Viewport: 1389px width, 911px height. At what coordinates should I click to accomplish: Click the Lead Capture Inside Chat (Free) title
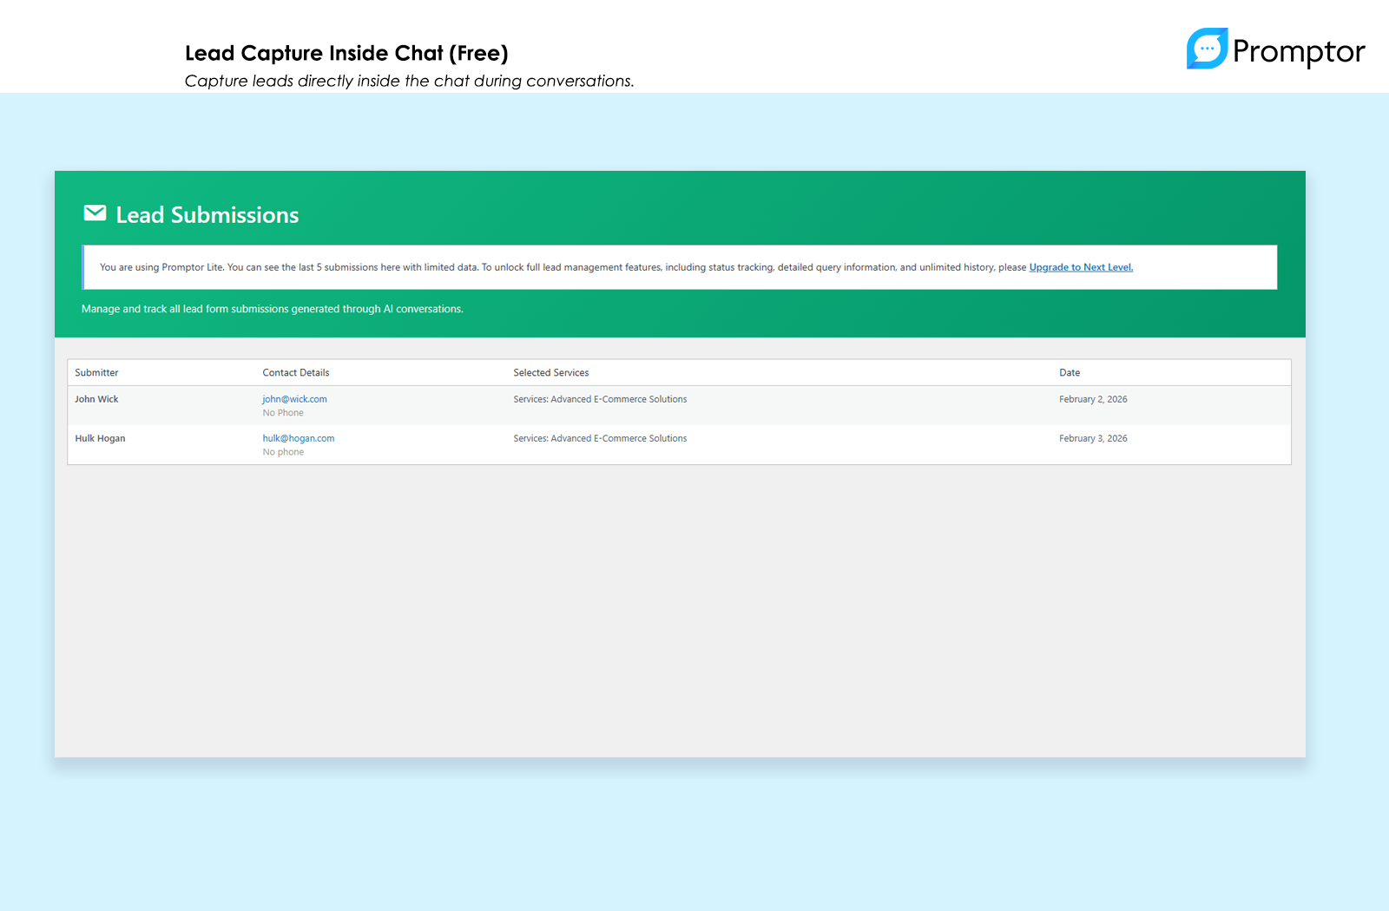pyautogui.click(x=346, y=53)
